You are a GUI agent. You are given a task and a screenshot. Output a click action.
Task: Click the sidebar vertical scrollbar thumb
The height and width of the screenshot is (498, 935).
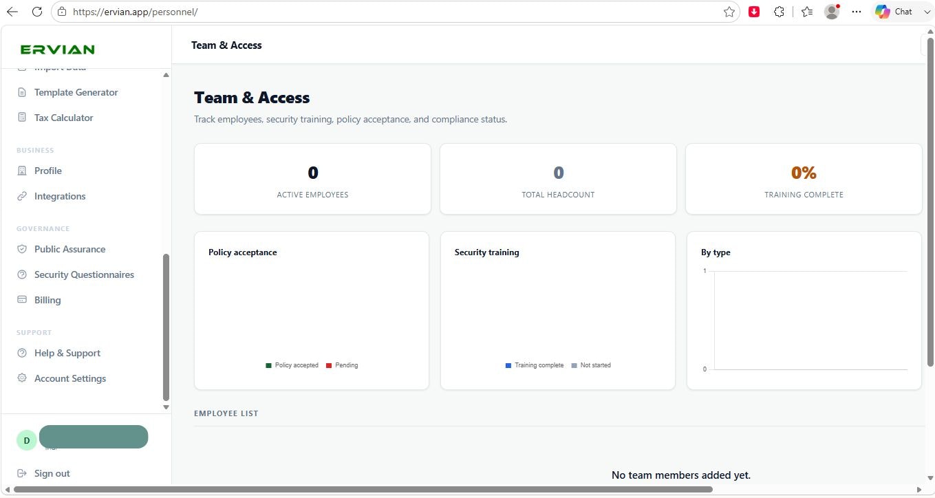click(166, 327)
